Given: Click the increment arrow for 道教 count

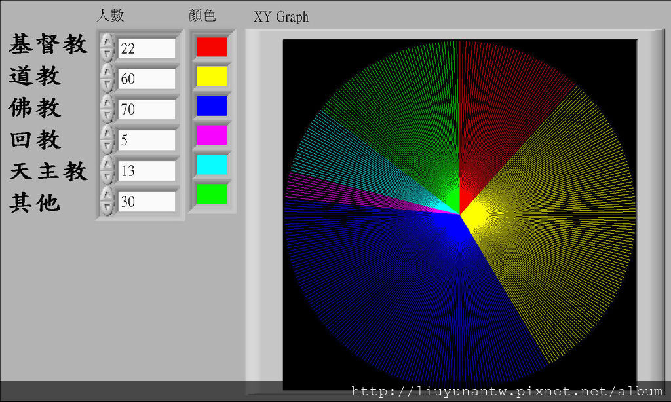Looking at the screenshot, I should point(107,72).
